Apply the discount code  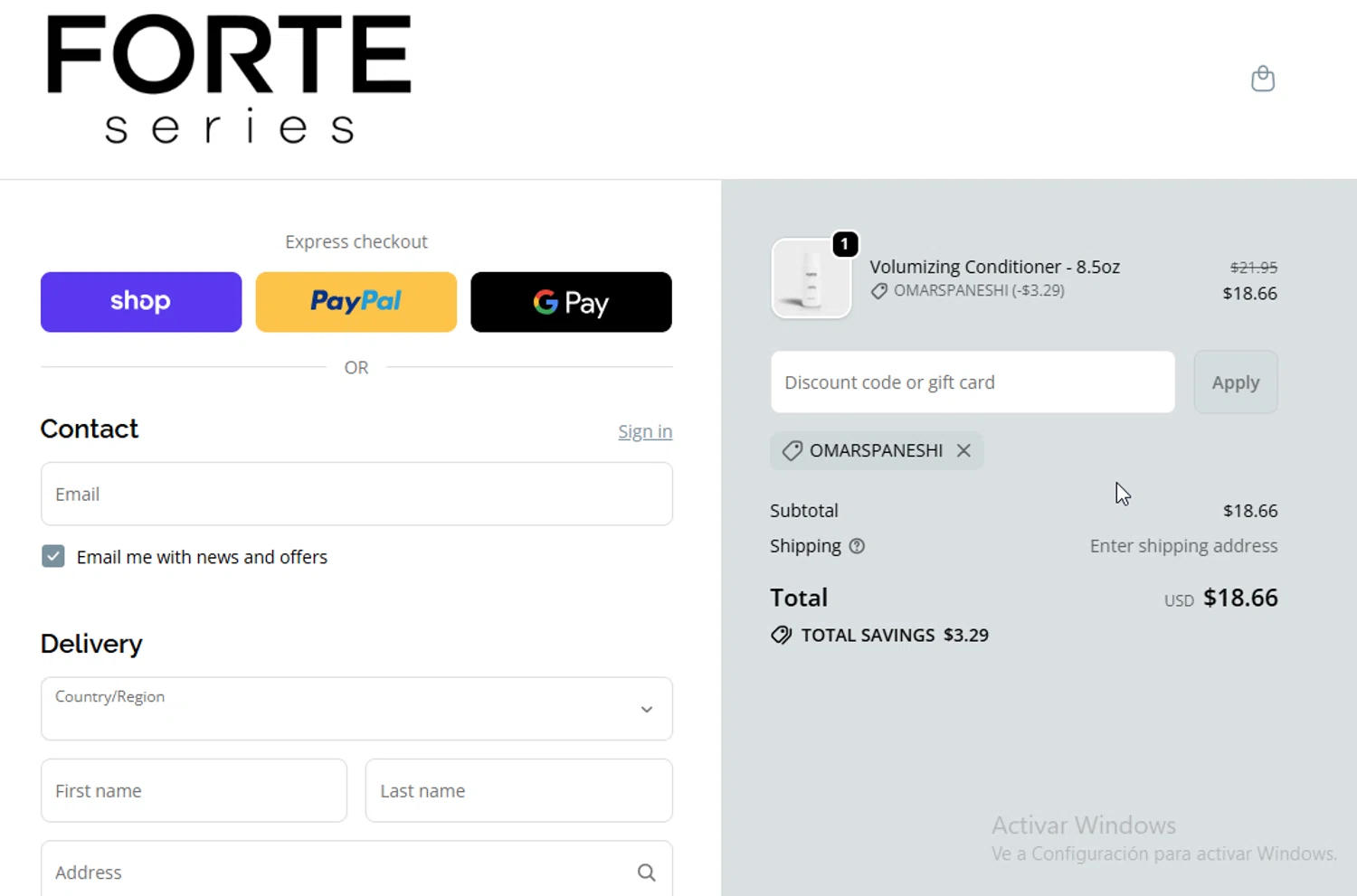pos(1236,382)
